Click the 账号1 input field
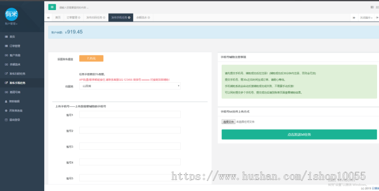379x191 pixels. pyautogui.click(x=130, y=115)
